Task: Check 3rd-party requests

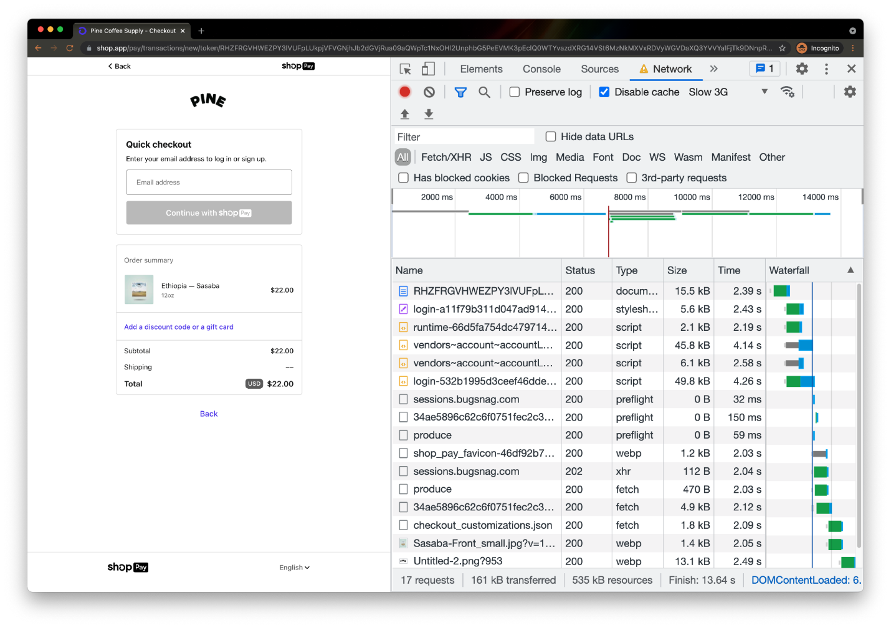Action: (631, 178)
